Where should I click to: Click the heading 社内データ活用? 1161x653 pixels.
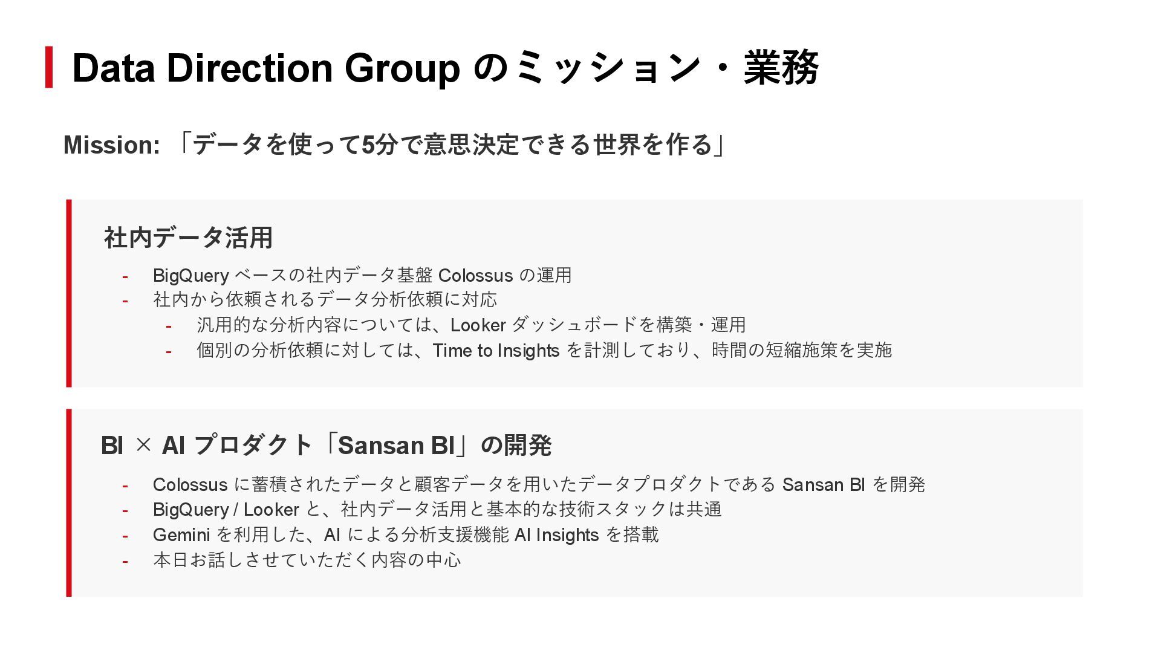point(188,237)
